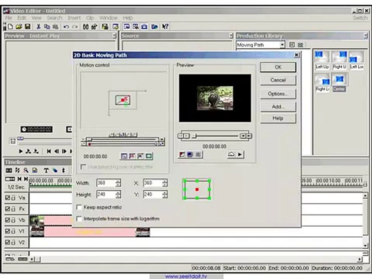
Task: Open the Search menu
Action: [54, 18]
